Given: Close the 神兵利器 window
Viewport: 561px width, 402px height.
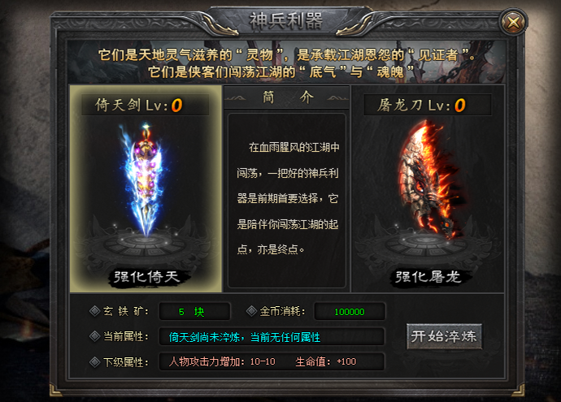Looking at the screenshot, I should point(513,23).
